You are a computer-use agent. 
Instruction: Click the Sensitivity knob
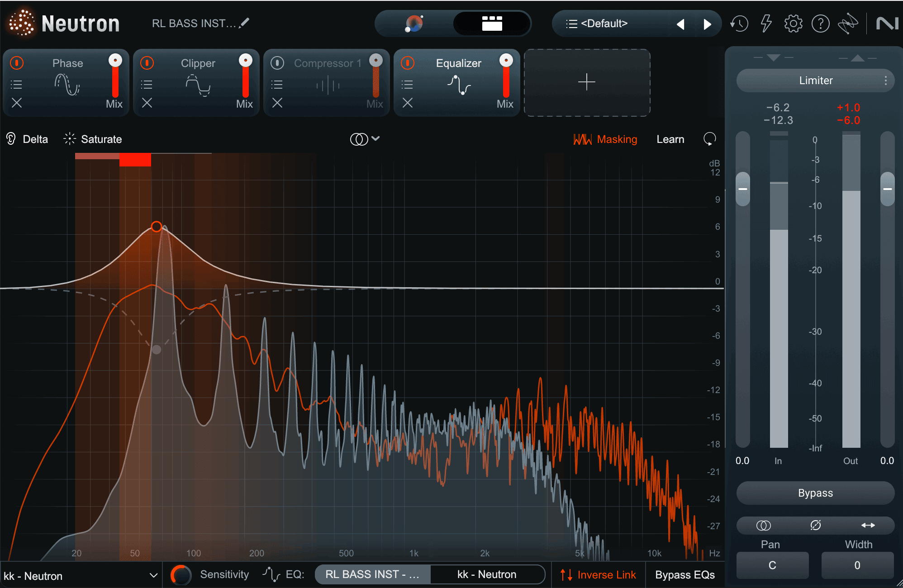pyautogui.click(x=181, y=575)
